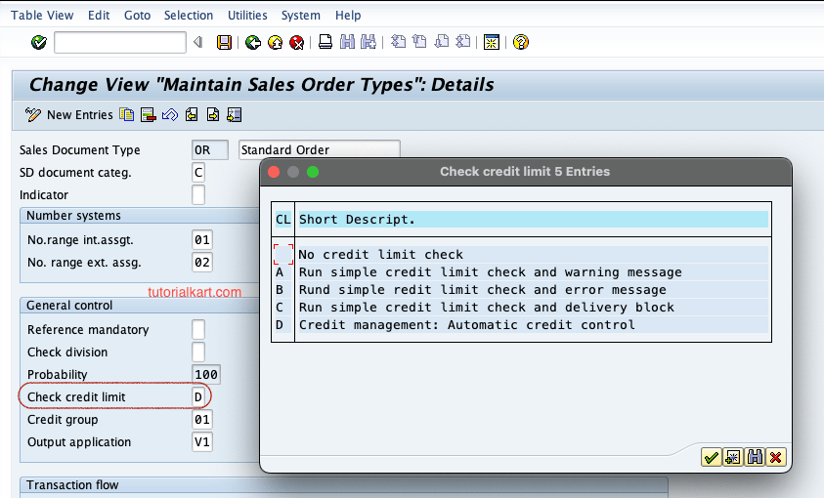Open the customize local layout icon

point(492,42)
